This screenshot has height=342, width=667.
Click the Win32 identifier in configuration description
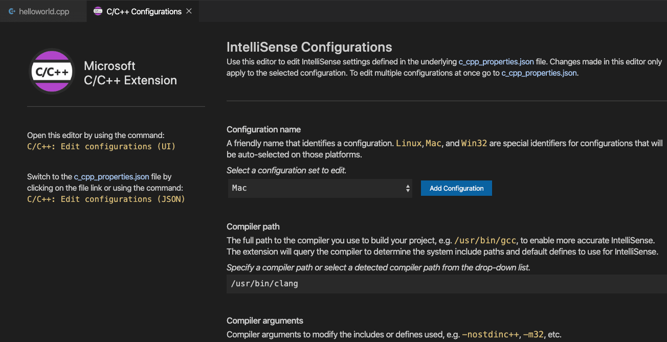pyautogui.click(x=474, y=143)
